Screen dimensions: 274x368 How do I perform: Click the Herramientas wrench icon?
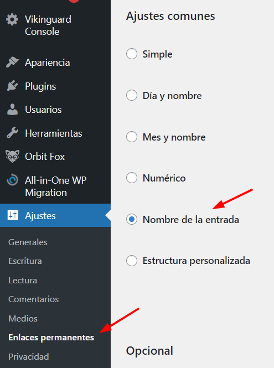pos(12,133)
